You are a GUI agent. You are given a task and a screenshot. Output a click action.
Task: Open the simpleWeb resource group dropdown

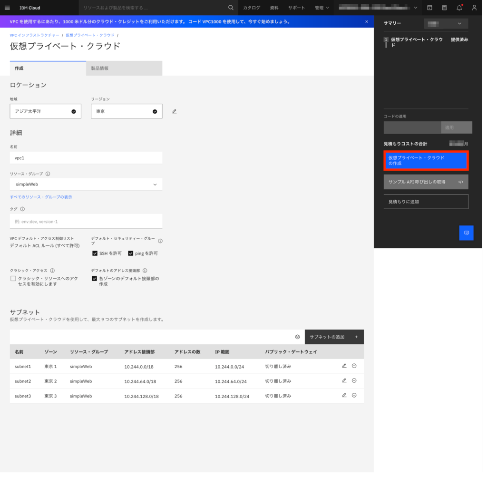87,185
